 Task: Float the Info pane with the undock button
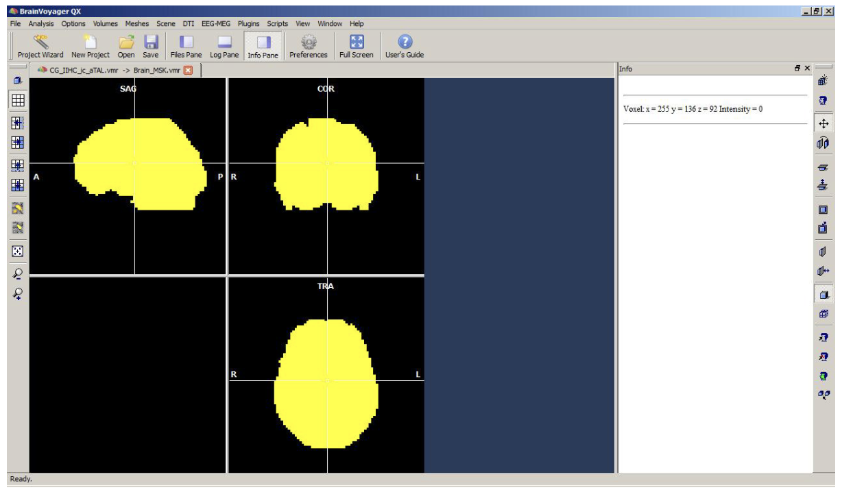click(797, 69)
